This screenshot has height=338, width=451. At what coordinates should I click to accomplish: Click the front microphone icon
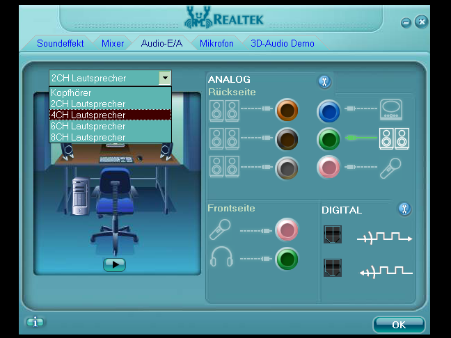[x=220, y=230]
